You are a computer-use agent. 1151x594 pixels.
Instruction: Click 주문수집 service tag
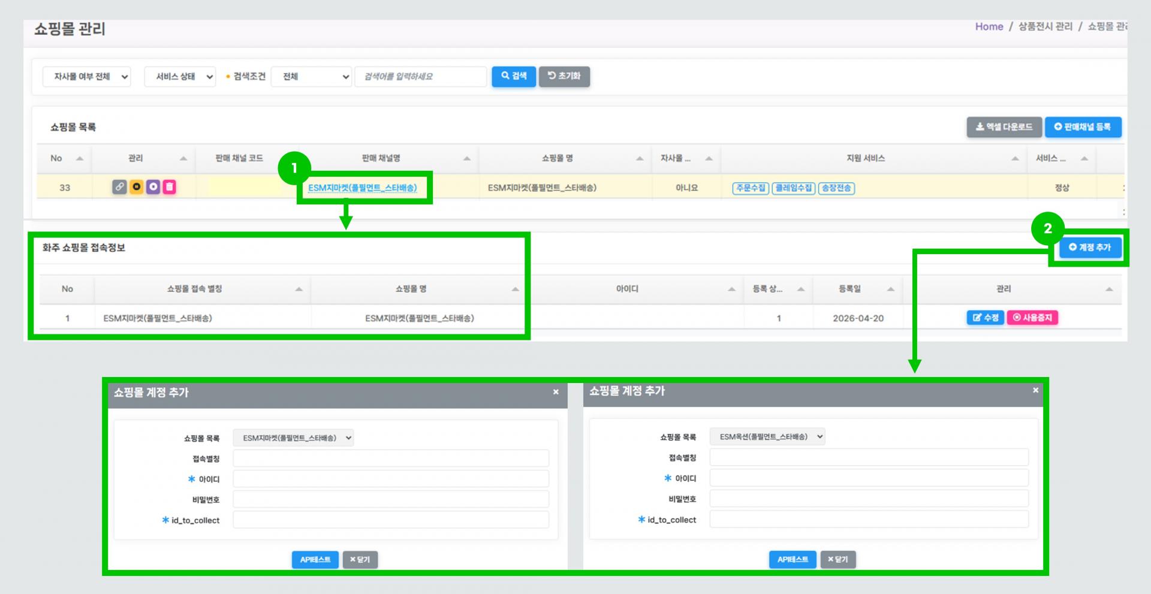tap(751, 188)
